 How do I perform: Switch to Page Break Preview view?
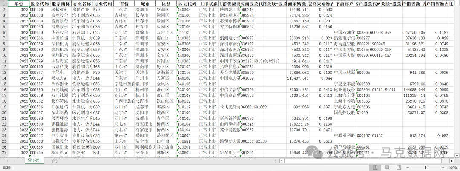pyautogui.click(x=398, y=168)
